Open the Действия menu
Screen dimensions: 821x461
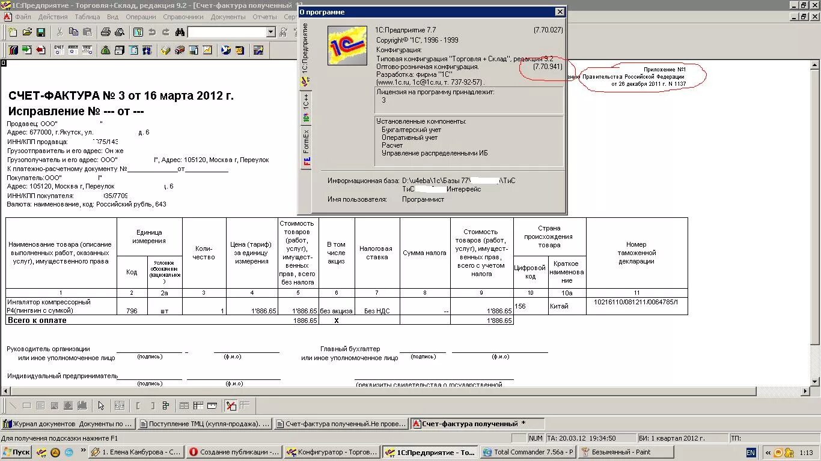[53, 17]
